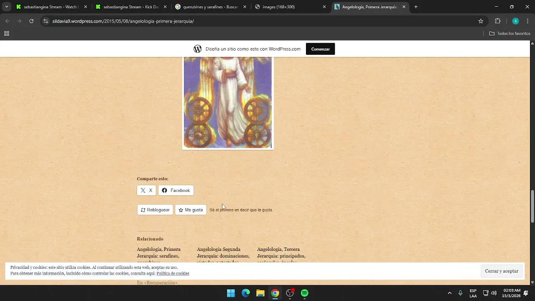535x301 pixels.
Task: Change the ESP LAA input language
Action: pyautogui.click(x=473, y=293)
